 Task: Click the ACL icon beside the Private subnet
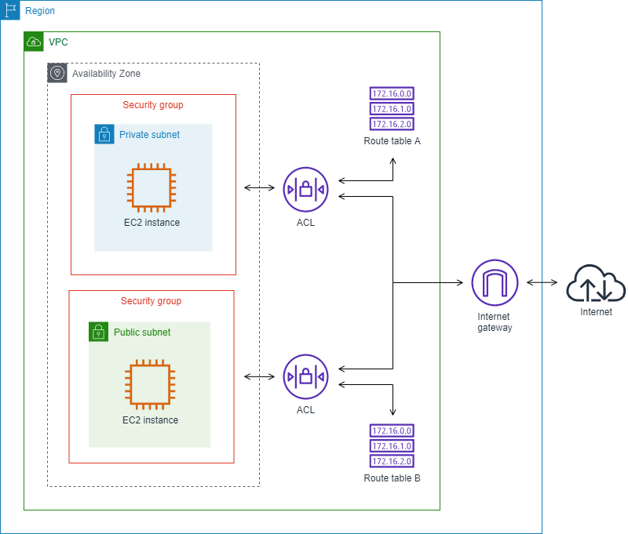point(305,189)
